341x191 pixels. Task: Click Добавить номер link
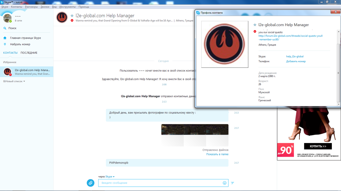point(296,62)
